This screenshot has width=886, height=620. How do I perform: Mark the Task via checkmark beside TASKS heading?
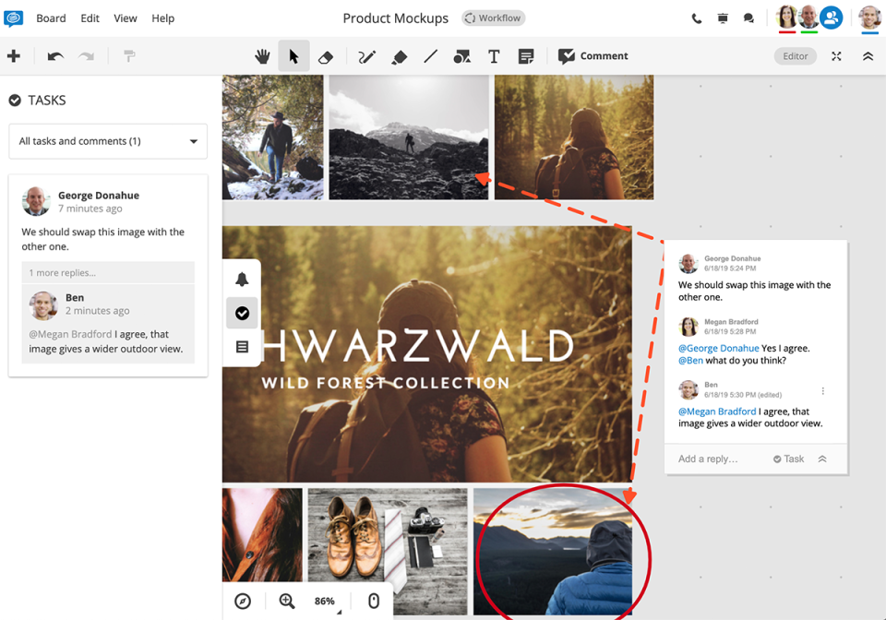(14, 100)
